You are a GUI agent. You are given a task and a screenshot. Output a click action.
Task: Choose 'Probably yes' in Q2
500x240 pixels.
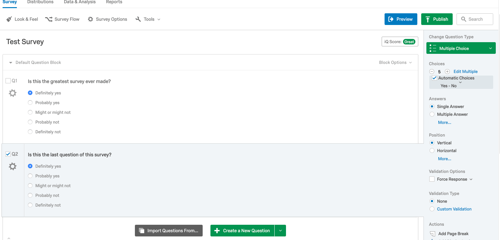(30, 176)
